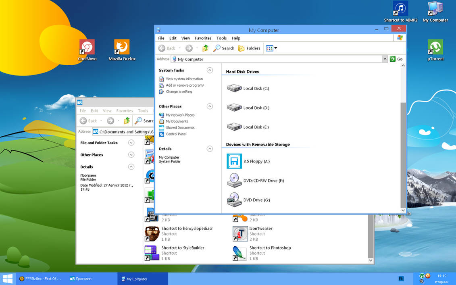The width and height of the screenshot is (456, 285).
Task: Open Favorites menu in back Explorer window
Action: tap(125, 111)
